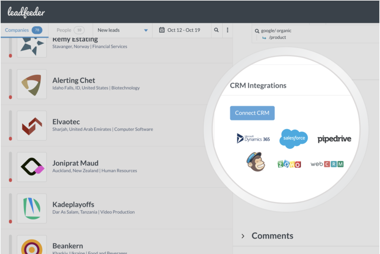This screenshot has height=254, width=380.
Task: Select the Kadeplayoffs logo thumbnail
Action: pos(32,209)
